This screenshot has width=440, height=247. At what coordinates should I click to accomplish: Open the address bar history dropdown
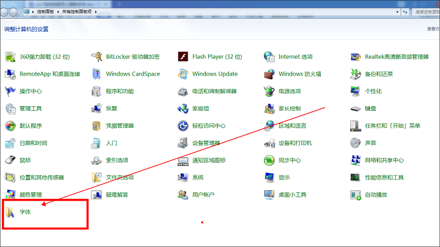click(x=397, y=12)
